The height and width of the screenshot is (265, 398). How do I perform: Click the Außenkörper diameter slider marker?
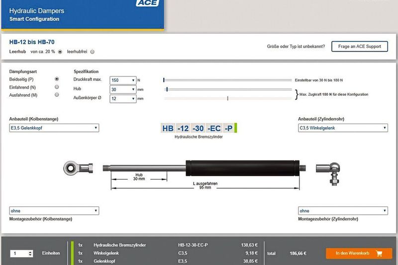pyautogui.click(x=228, y=98)
